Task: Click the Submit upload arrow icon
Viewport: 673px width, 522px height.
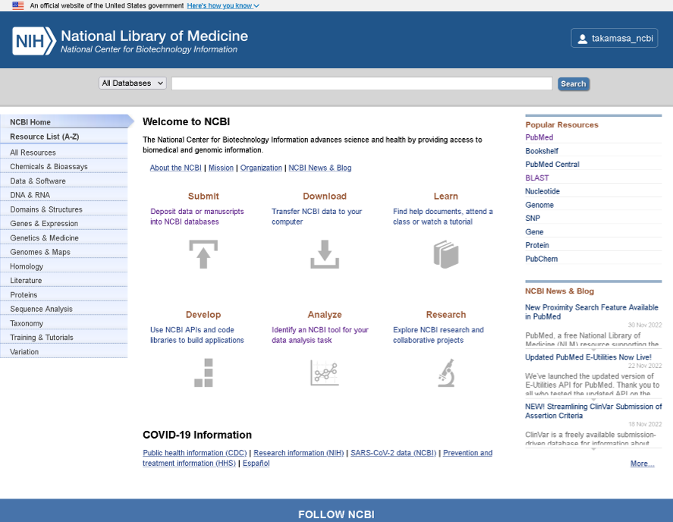Action: click(x=203, y=254)
